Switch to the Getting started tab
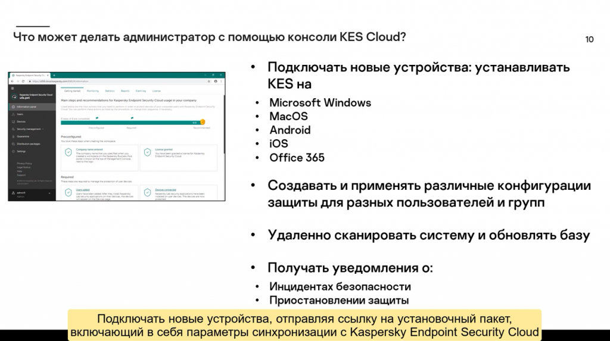Screen dimensions: 610x341 pyautogui.click(x=72, y=91)
